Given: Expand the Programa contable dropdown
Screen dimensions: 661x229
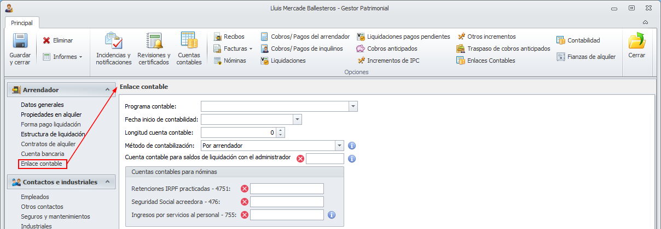Looking at the screenshot, I should (353, 106).
